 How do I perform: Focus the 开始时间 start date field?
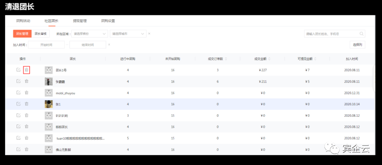(46, 45)
